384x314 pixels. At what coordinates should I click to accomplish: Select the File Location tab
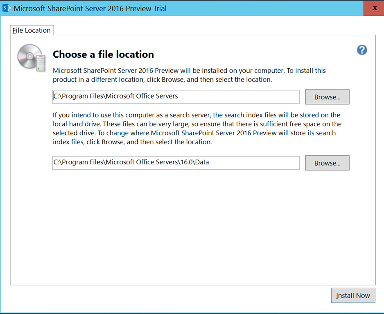[x=32, y=30]
